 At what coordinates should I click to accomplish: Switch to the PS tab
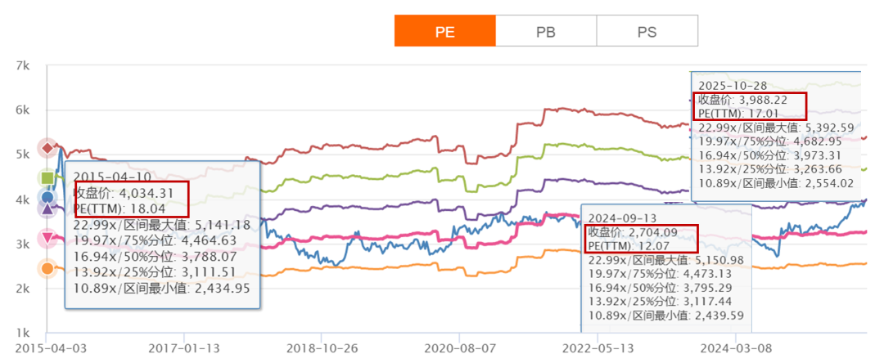tap(647, 32)
